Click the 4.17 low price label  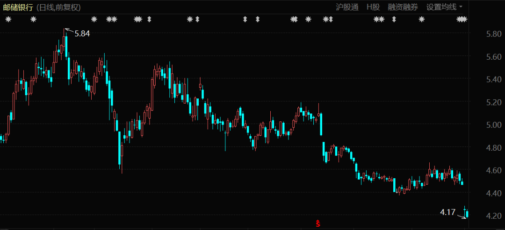tap(447, 212)
